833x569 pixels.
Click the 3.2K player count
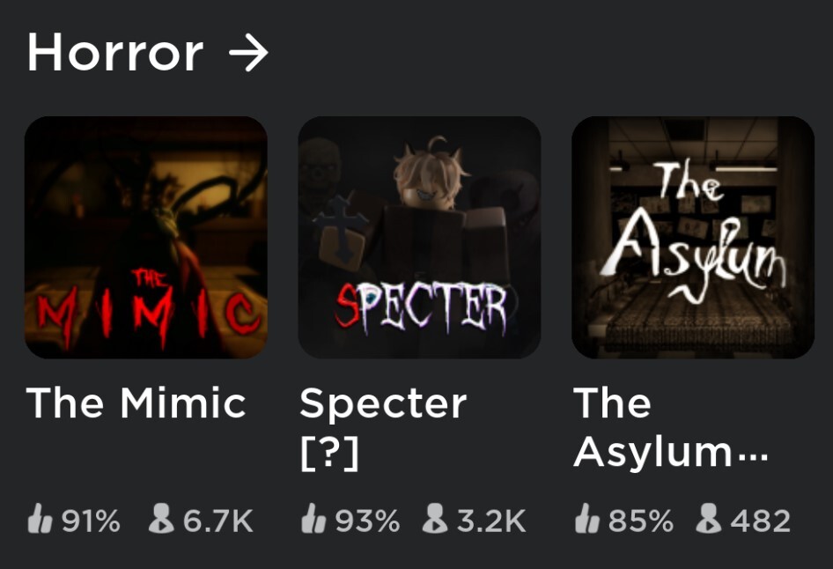point(491,521)
